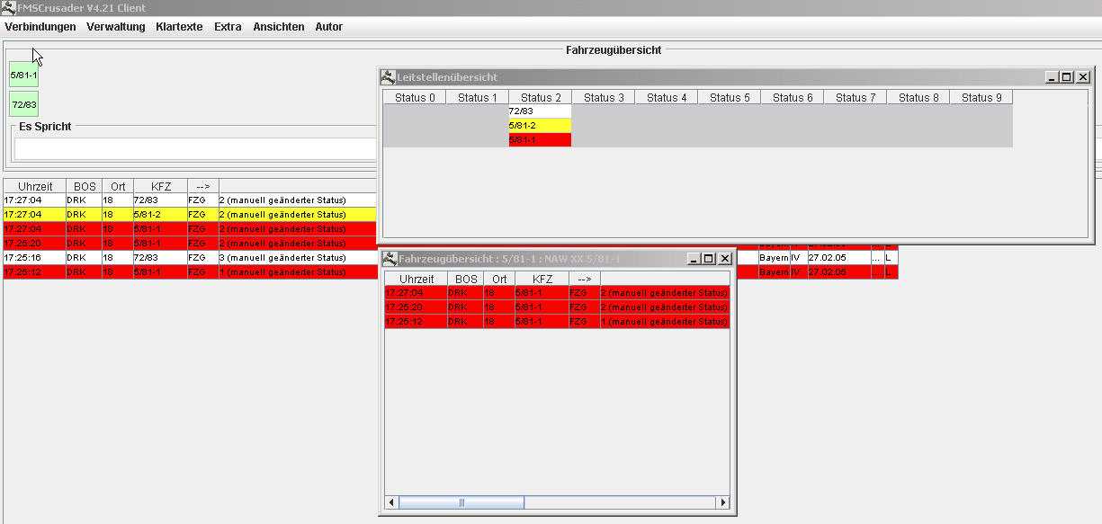The height and width of the screenshot is (524, 1102).
Task: Open the Verwaltung menu
Action: point(115,27)
